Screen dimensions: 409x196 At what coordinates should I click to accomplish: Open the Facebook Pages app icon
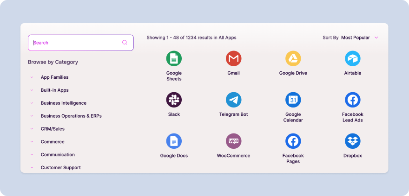(x=293, y=141)
